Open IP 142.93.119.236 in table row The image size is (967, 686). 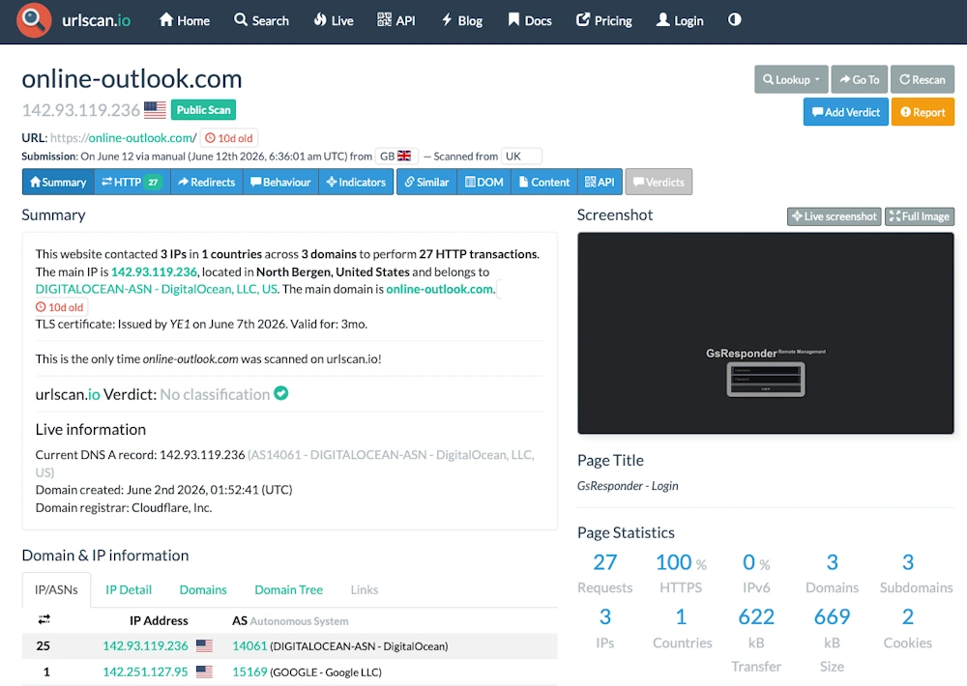(145, 646)
